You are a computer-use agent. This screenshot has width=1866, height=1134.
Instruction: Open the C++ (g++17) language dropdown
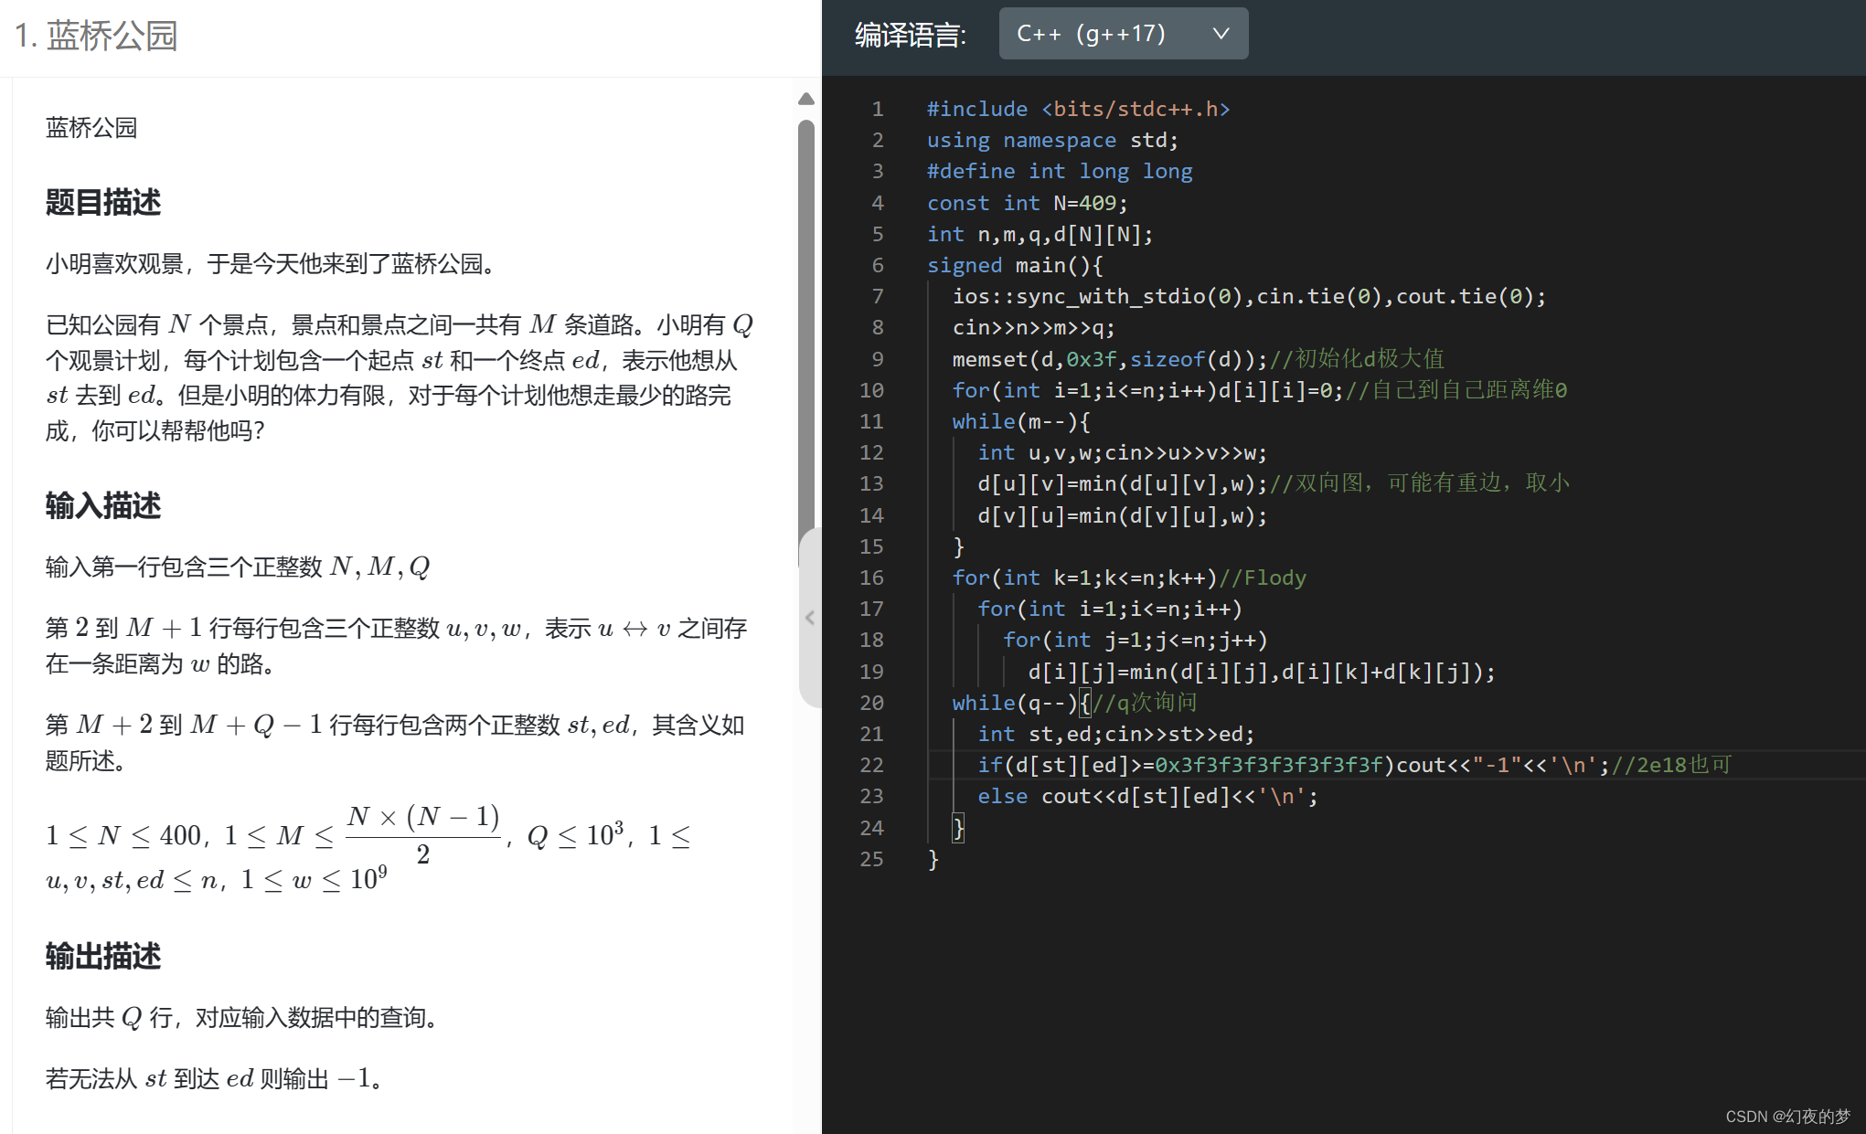pyautogui.click(x=1123, y=34)
